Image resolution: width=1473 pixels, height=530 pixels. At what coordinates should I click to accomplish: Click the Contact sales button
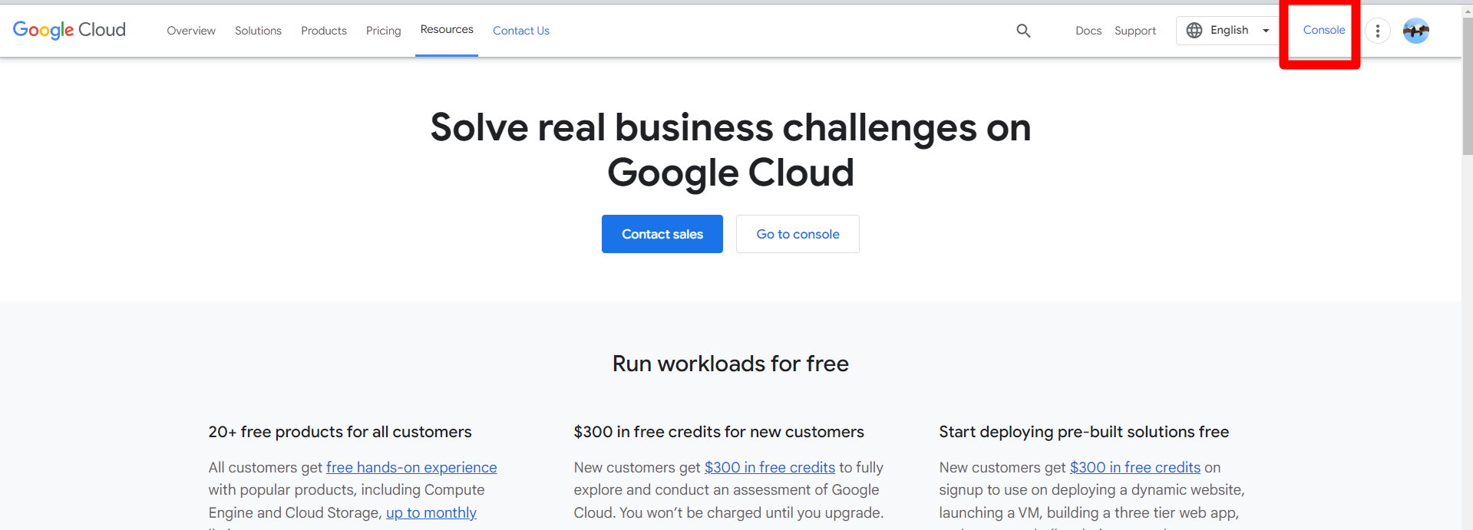(x=662, y=234)
